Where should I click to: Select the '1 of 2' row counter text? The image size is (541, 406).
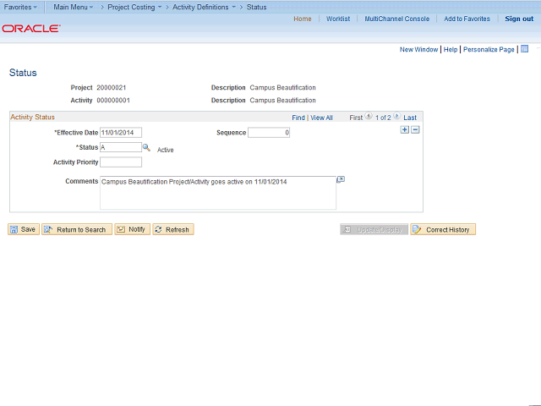point(383,118)
